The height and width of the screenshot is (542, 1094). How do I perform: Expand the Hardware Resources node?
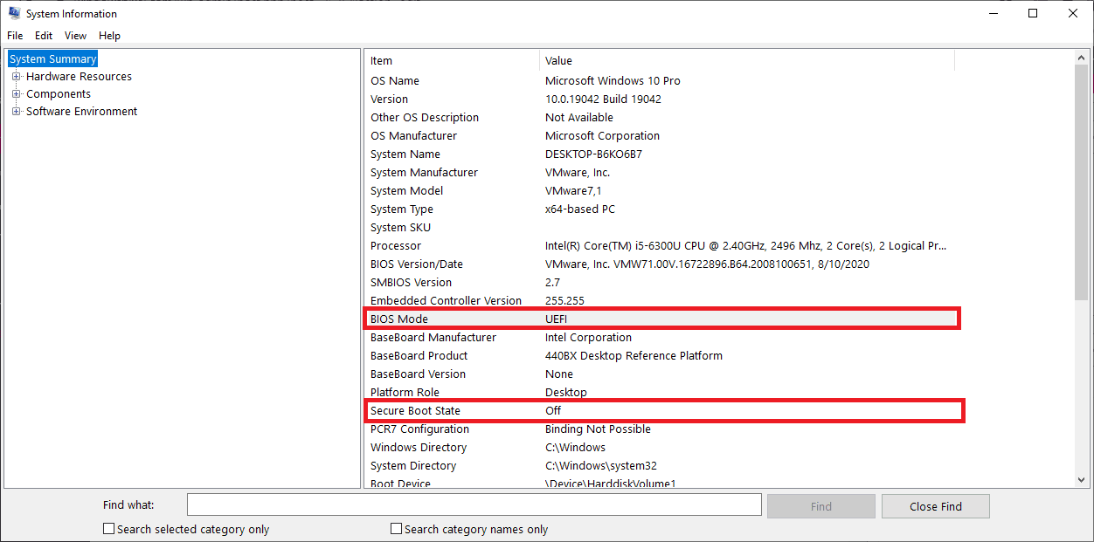[x=16, y=77]
